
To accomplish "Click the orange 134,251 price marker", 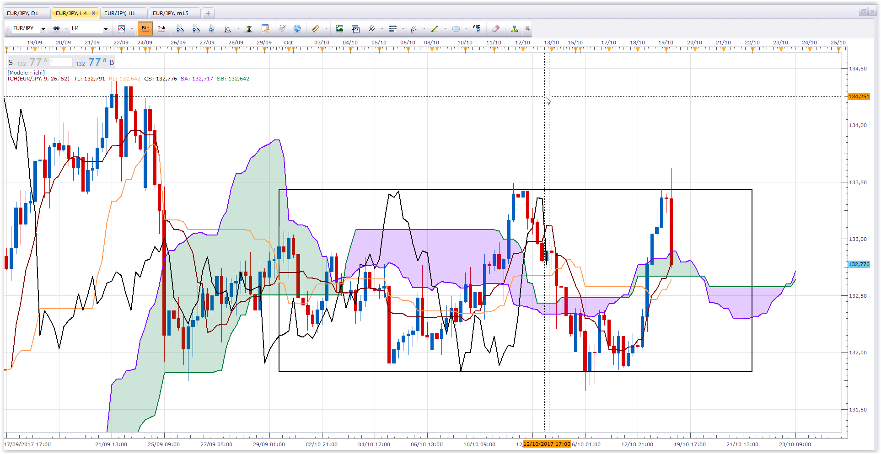I will (859, 96).
